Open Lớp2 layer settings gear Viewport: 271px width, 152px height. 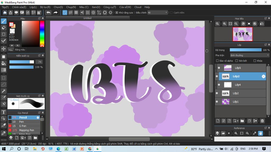click(263, 76)
